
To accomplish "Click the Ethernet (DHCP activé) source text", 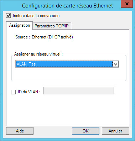I will pos(52,37).
